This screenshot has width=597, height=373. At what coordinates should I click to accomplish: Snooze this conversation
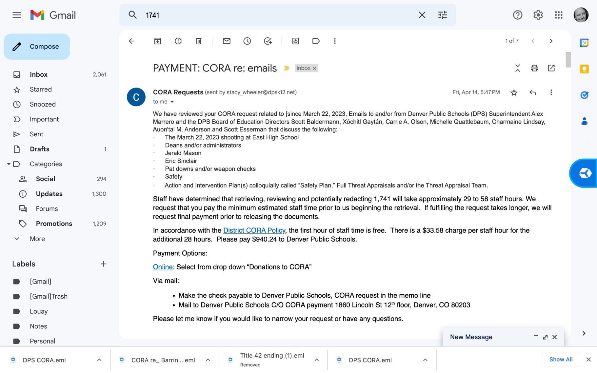[x=247, y=41]
